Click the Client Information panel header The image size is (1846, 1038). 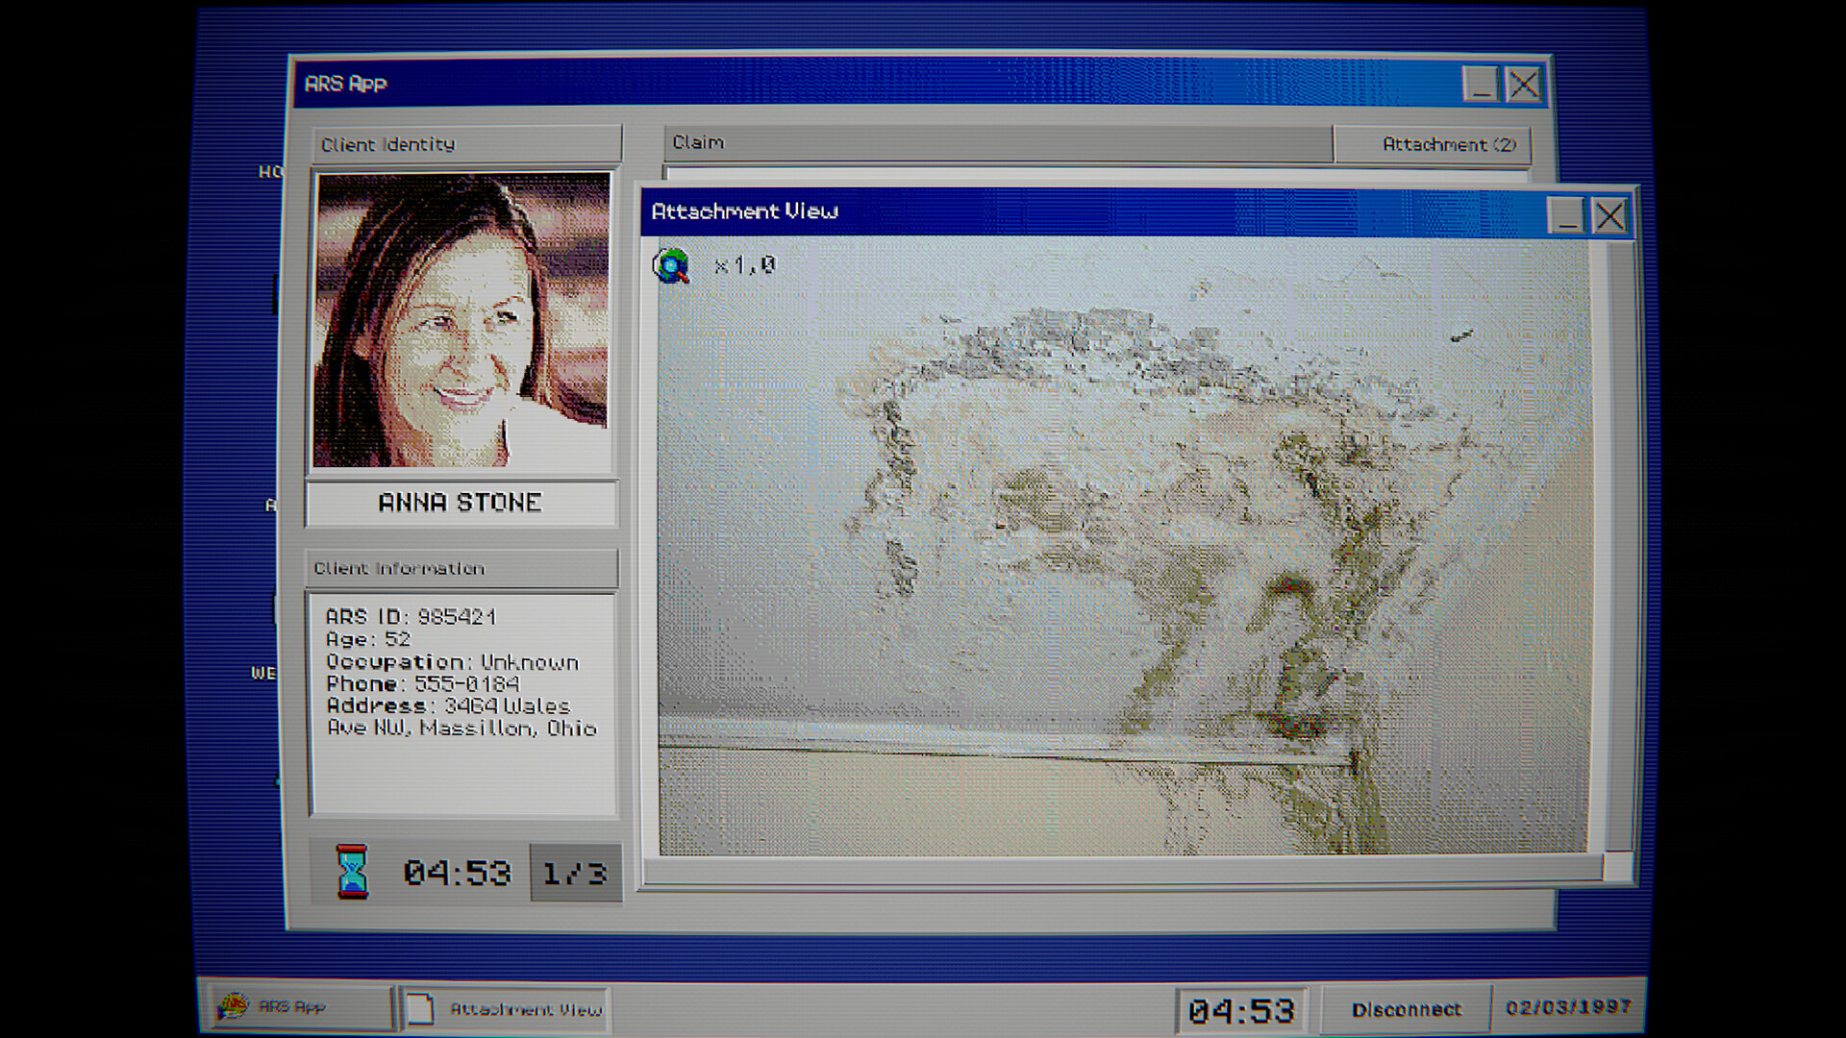pyautogui.click(x=462, y=569)
